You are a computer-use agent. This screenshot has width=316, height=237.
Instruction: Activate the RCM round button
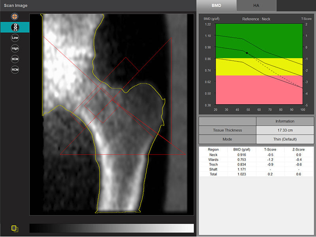tap(15, 69)
